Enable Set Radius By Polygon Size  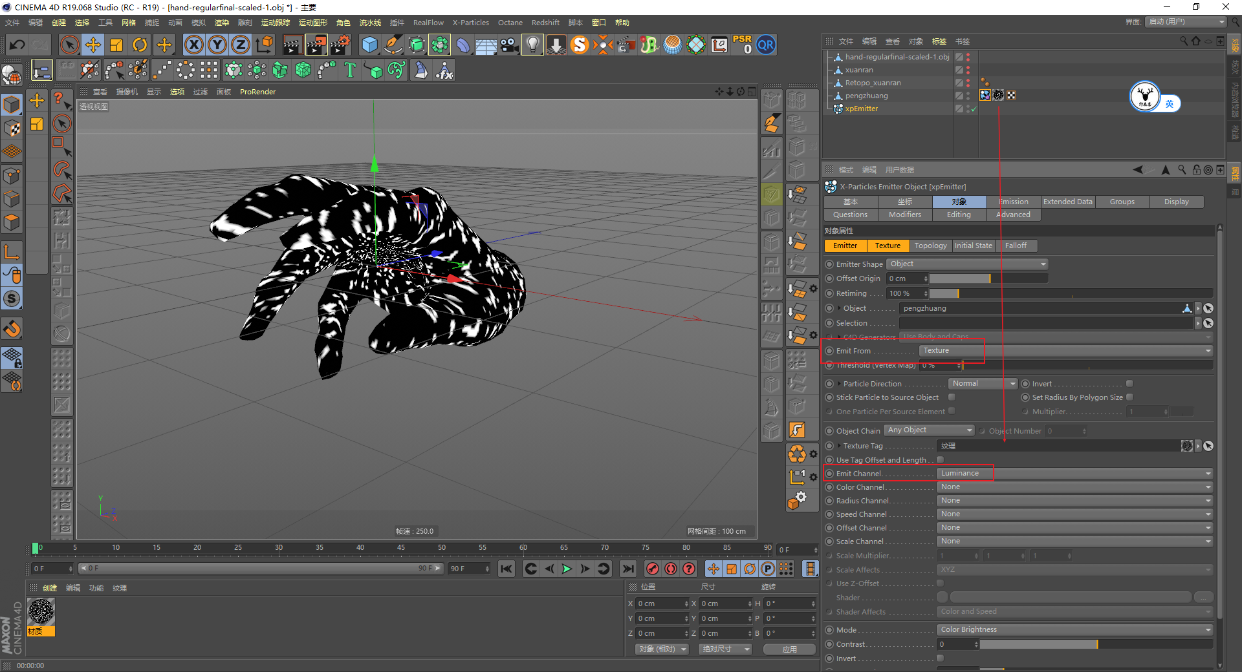point(1129,397)
